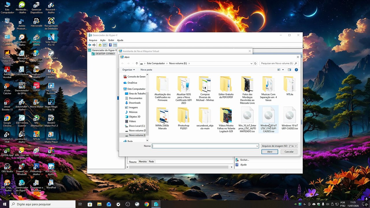Image resolution: width=370 pixels, height=208 pixels.
Task: Click the up-folder icon in Hyper-V toolbar
Action: [100, 45]
